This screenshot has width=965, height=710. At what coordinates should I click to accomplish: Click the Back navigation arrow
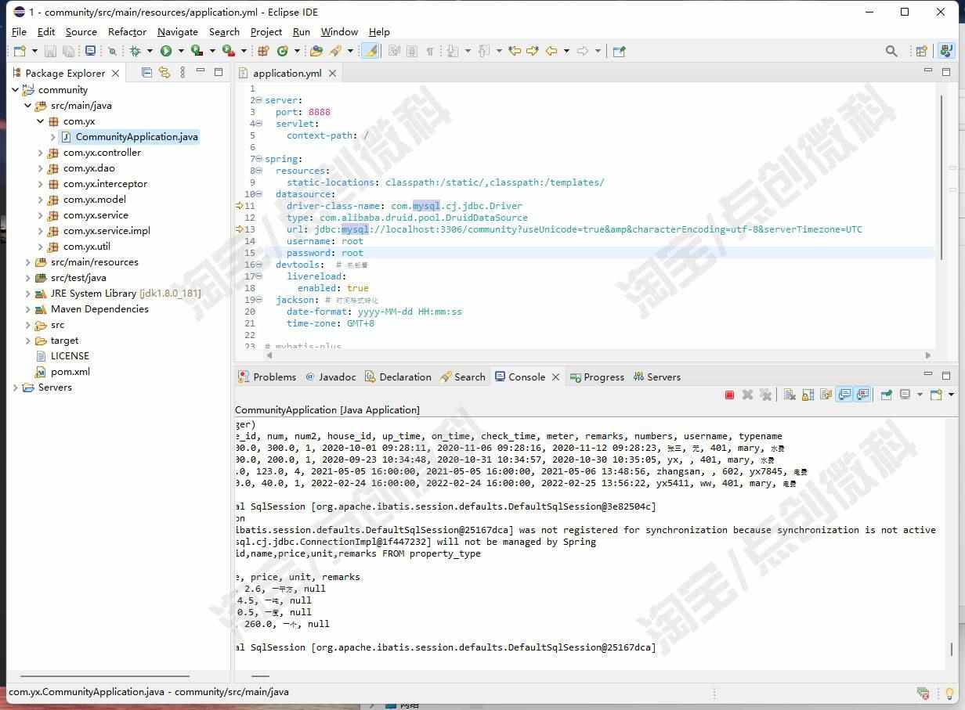click(x=551, y=51)
